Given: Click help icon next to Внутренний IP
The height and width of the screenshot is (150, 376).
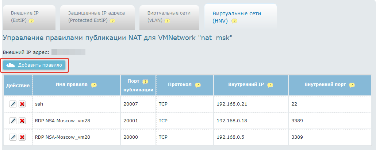Looking at the screenshot, I should [x=270, y=85].
